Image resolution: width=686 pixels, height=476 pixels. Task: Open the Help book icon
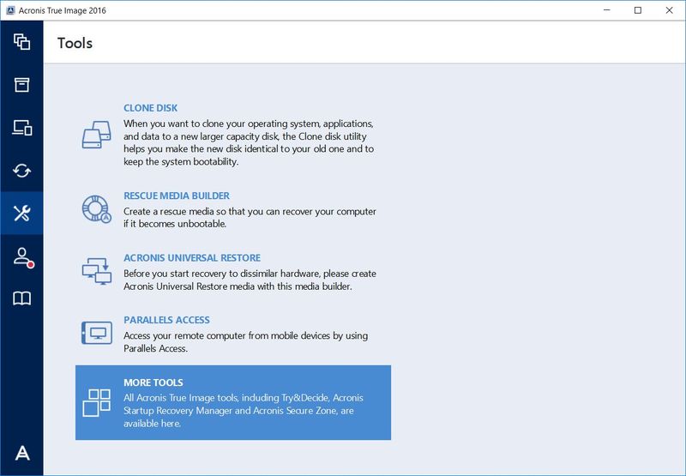(21, 298)
